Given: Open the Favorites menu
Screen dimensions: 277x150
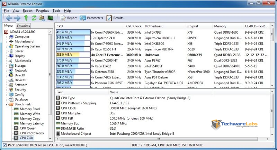Looking at the screenshot, I should pos(42,11).
